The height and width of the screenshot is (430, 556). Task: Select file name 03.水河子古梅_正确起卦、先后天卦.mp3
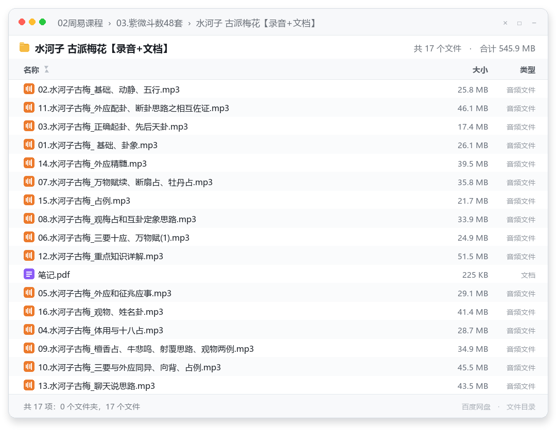pyautogui.click(x=113, y=127)
